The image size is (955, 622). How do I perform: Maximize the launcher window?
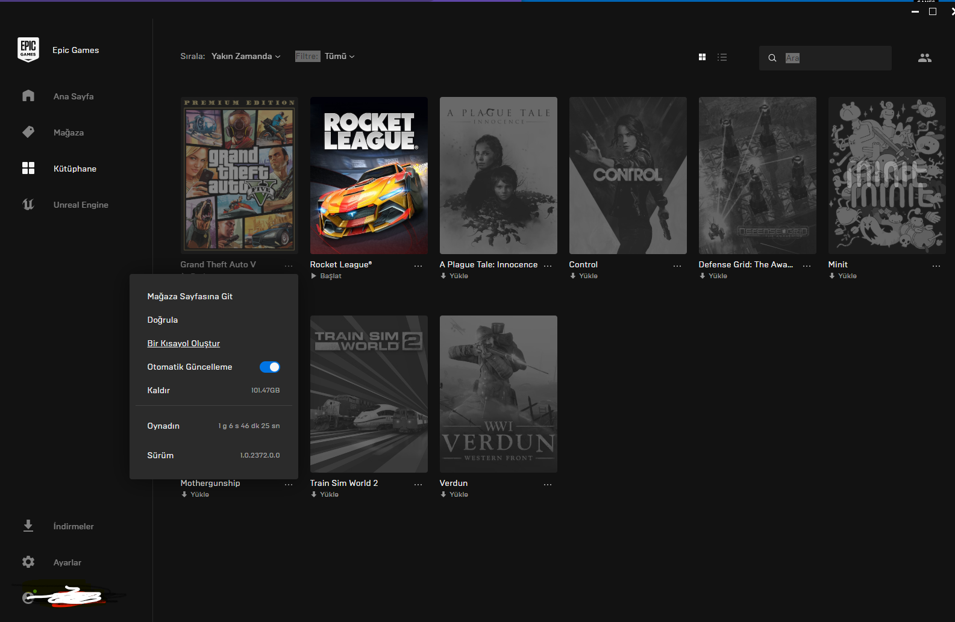(x=933, y=11)
